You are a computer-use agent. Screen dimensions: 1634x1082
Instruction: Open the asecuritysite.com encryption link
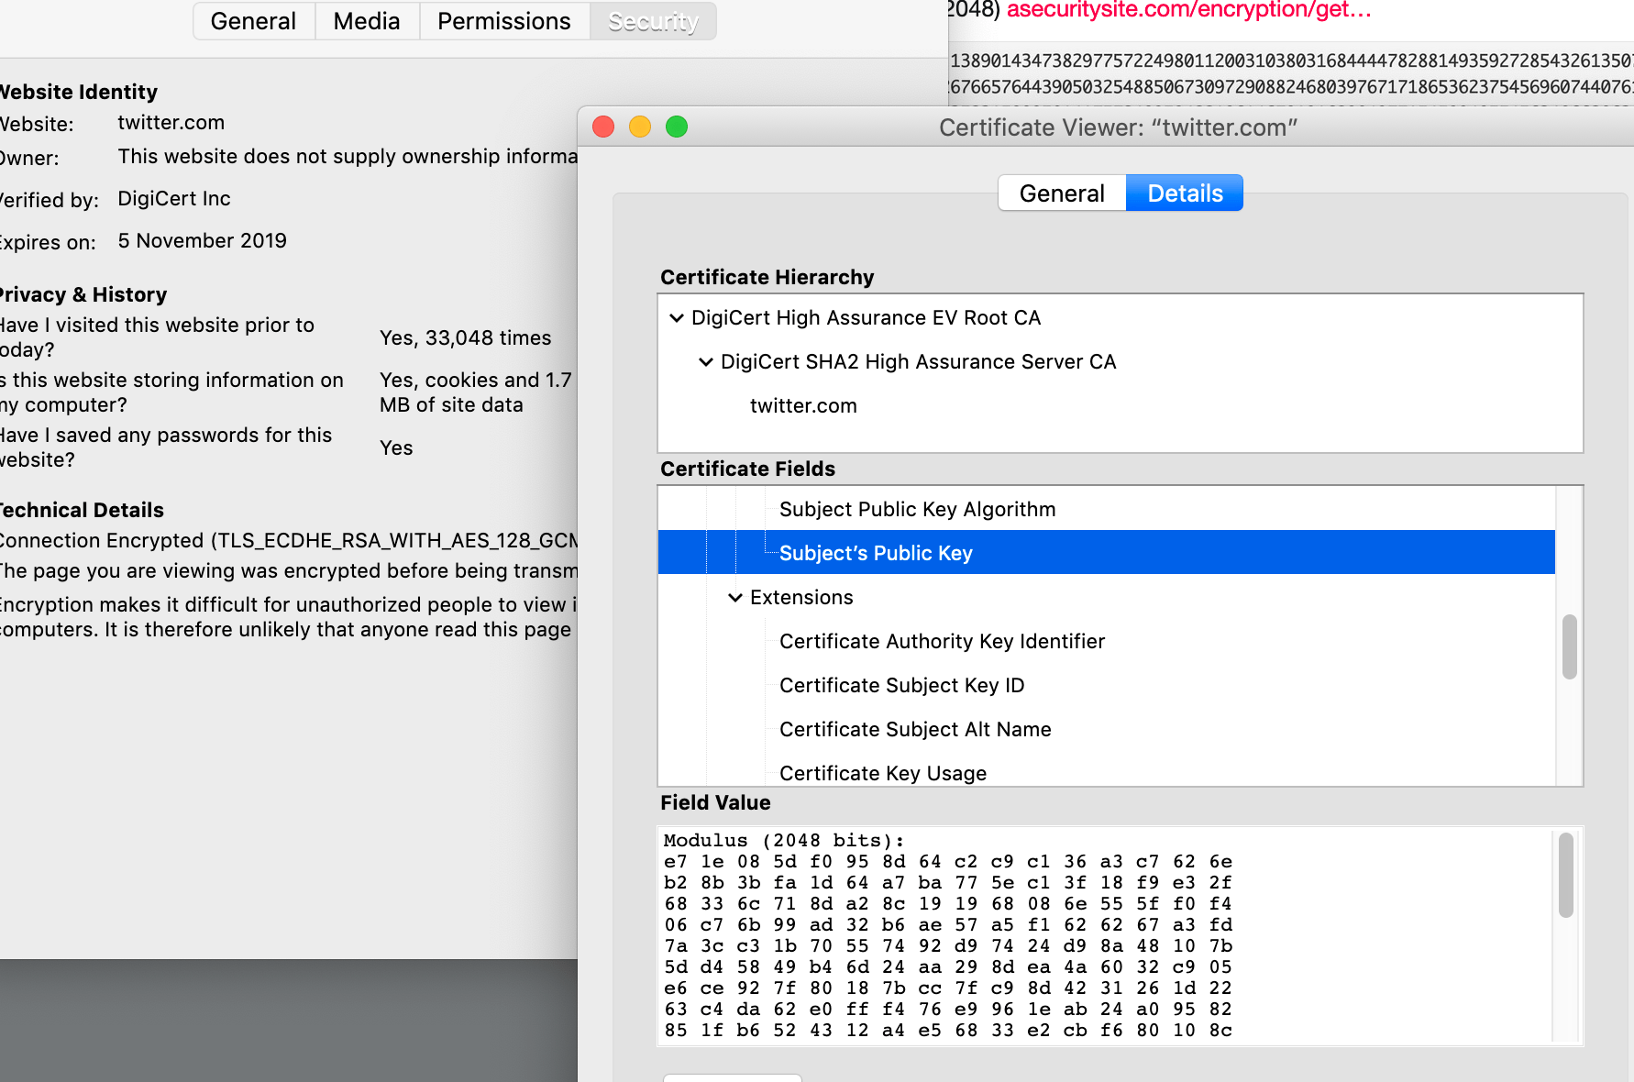[1188, 10]
